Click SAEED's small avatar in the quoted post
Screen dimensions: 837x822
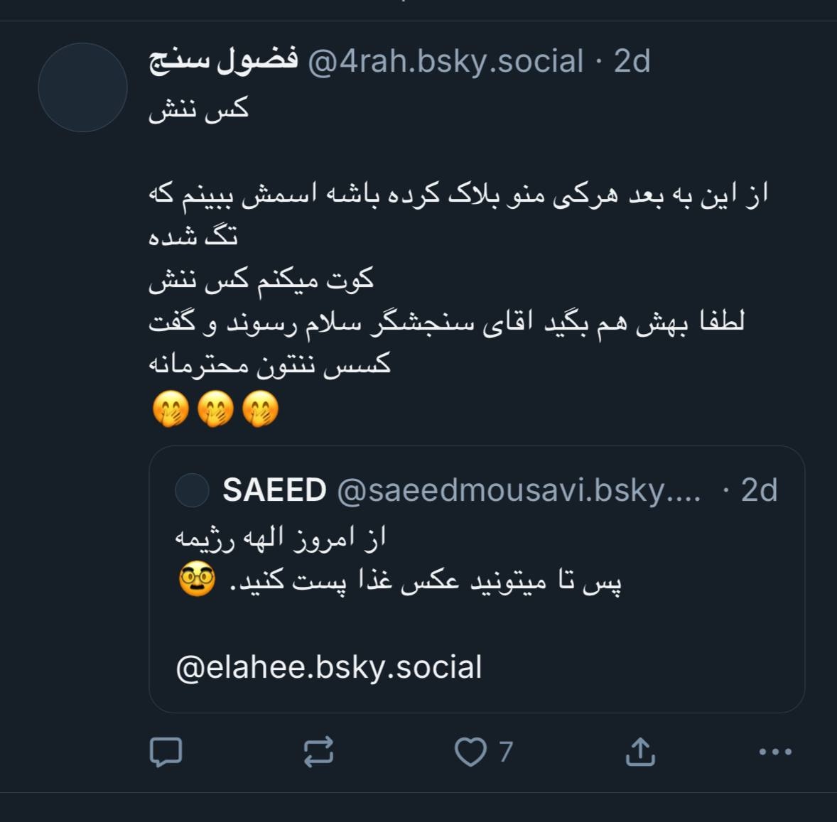(192, 490)
